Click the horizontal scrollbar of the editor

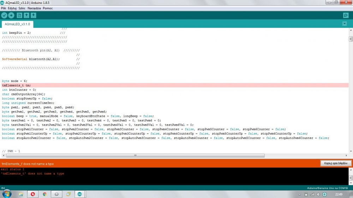click(x=134, y=155)
